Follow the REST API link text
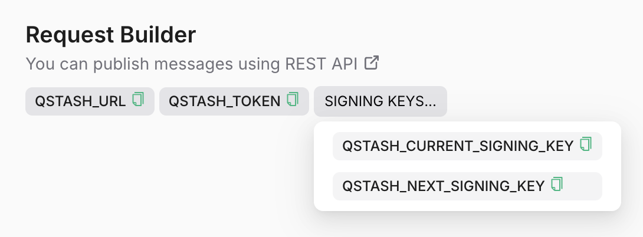Image resolution: width=643 pixels, height=237 pixels. (x=321, y=64)
